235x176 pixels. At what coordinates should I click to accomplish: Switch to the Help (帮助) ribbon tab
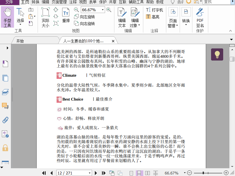[150, 2]
